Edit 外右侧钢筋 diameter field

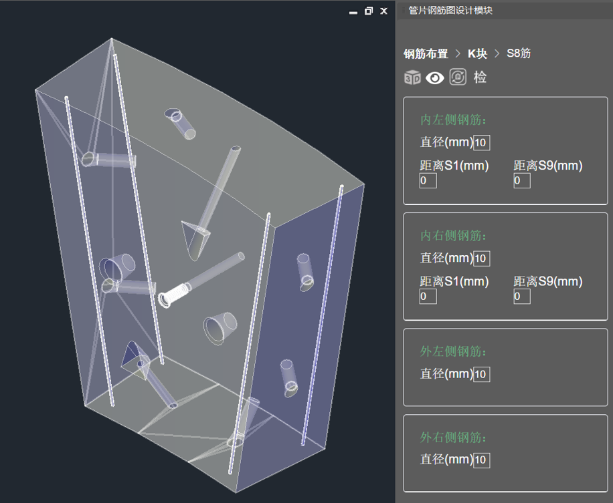pyautogui.click(x=482, y=460)
